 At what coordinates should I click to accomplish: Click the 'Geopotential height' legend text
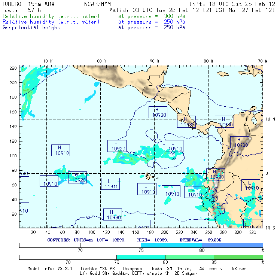point(31,28)
